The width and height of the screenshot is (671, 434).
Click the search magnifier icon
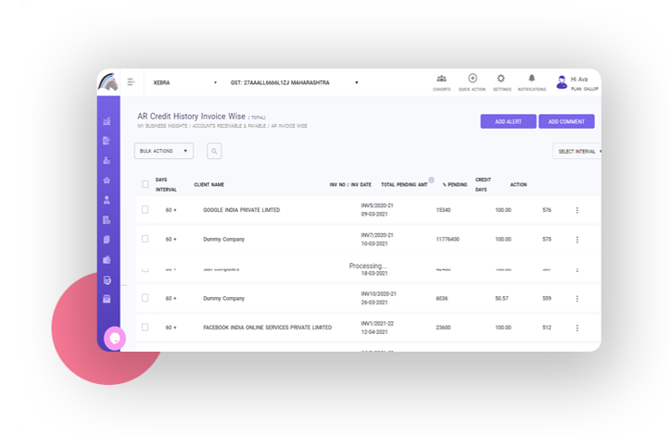click(214, 151)
